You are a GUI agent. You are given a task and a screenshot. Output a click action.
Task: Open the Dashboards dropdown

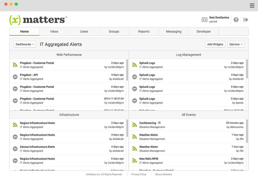(25, 44)
